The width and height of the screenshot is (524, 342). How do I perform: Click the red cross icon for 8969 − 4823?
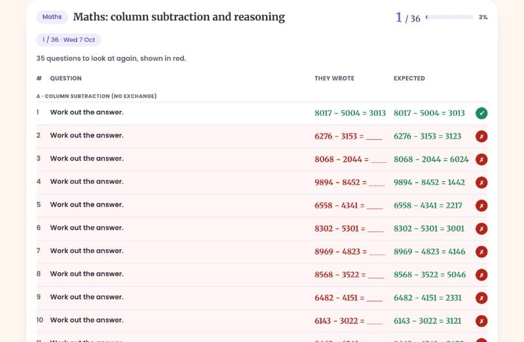[x=481, y=252]
